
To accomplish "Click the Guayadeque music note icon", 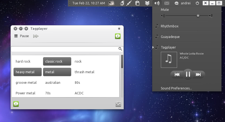I will pyautogui.click(x=157, y=37).
